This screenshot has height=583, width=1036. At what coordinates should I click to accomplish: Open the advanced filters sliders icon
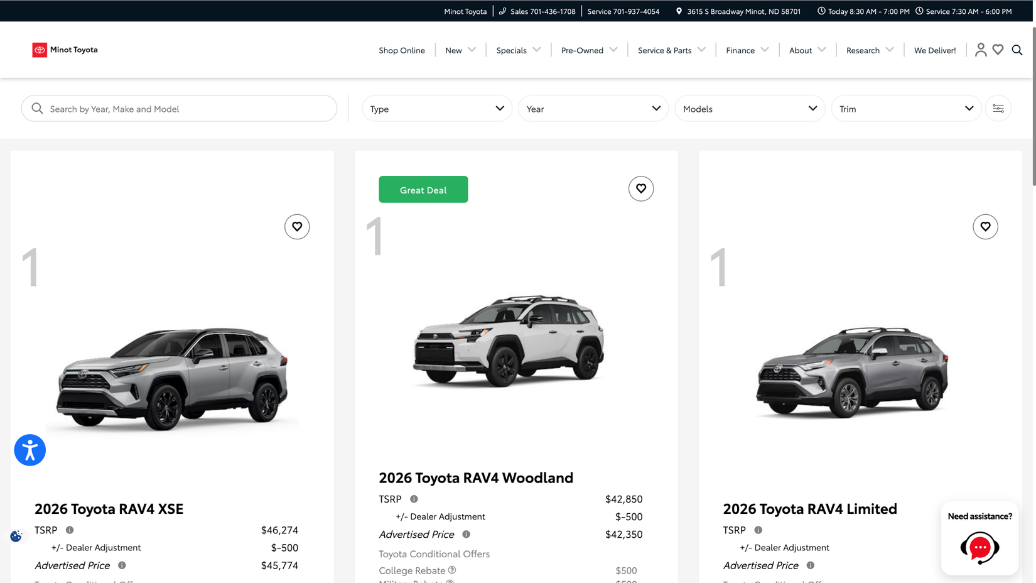click(x=998, y=109)
